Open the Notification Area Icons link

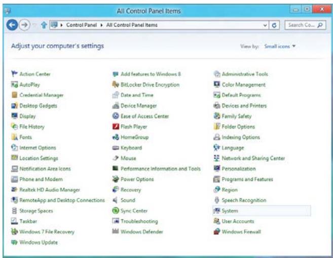[x=45, y=169]
